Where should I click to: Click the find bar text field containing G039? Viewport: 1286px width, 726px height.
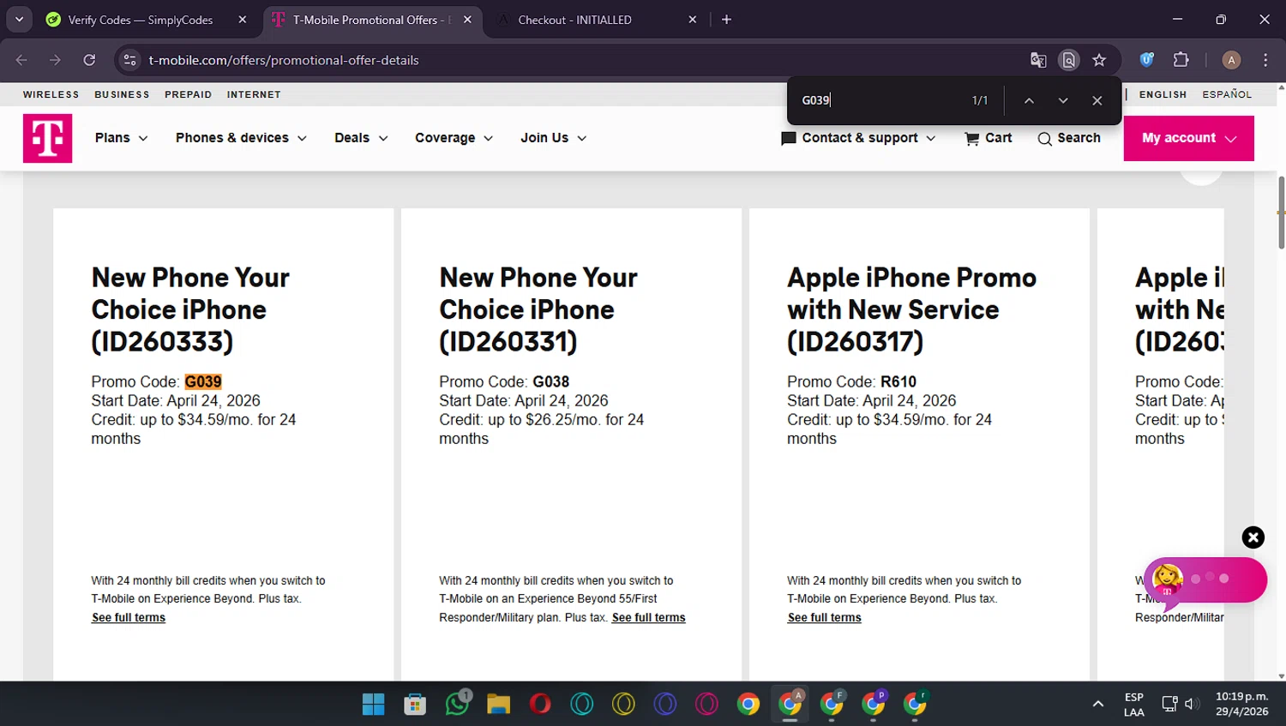click(x=879, y=100)
